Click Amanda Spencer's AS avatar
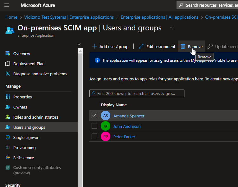238x187 pixels. (x=106, y=116)
